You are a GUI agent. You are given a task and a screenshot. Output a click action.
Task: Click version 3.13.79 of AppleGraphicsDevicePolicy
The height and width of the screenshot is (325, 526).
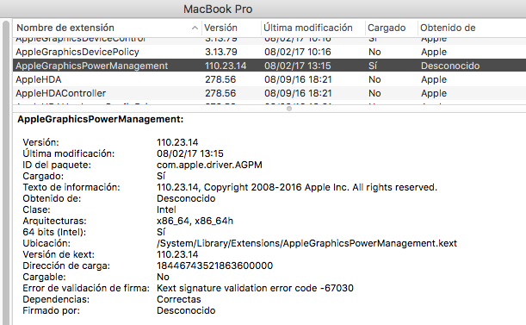pyautogui.click(x=221, y=52)
